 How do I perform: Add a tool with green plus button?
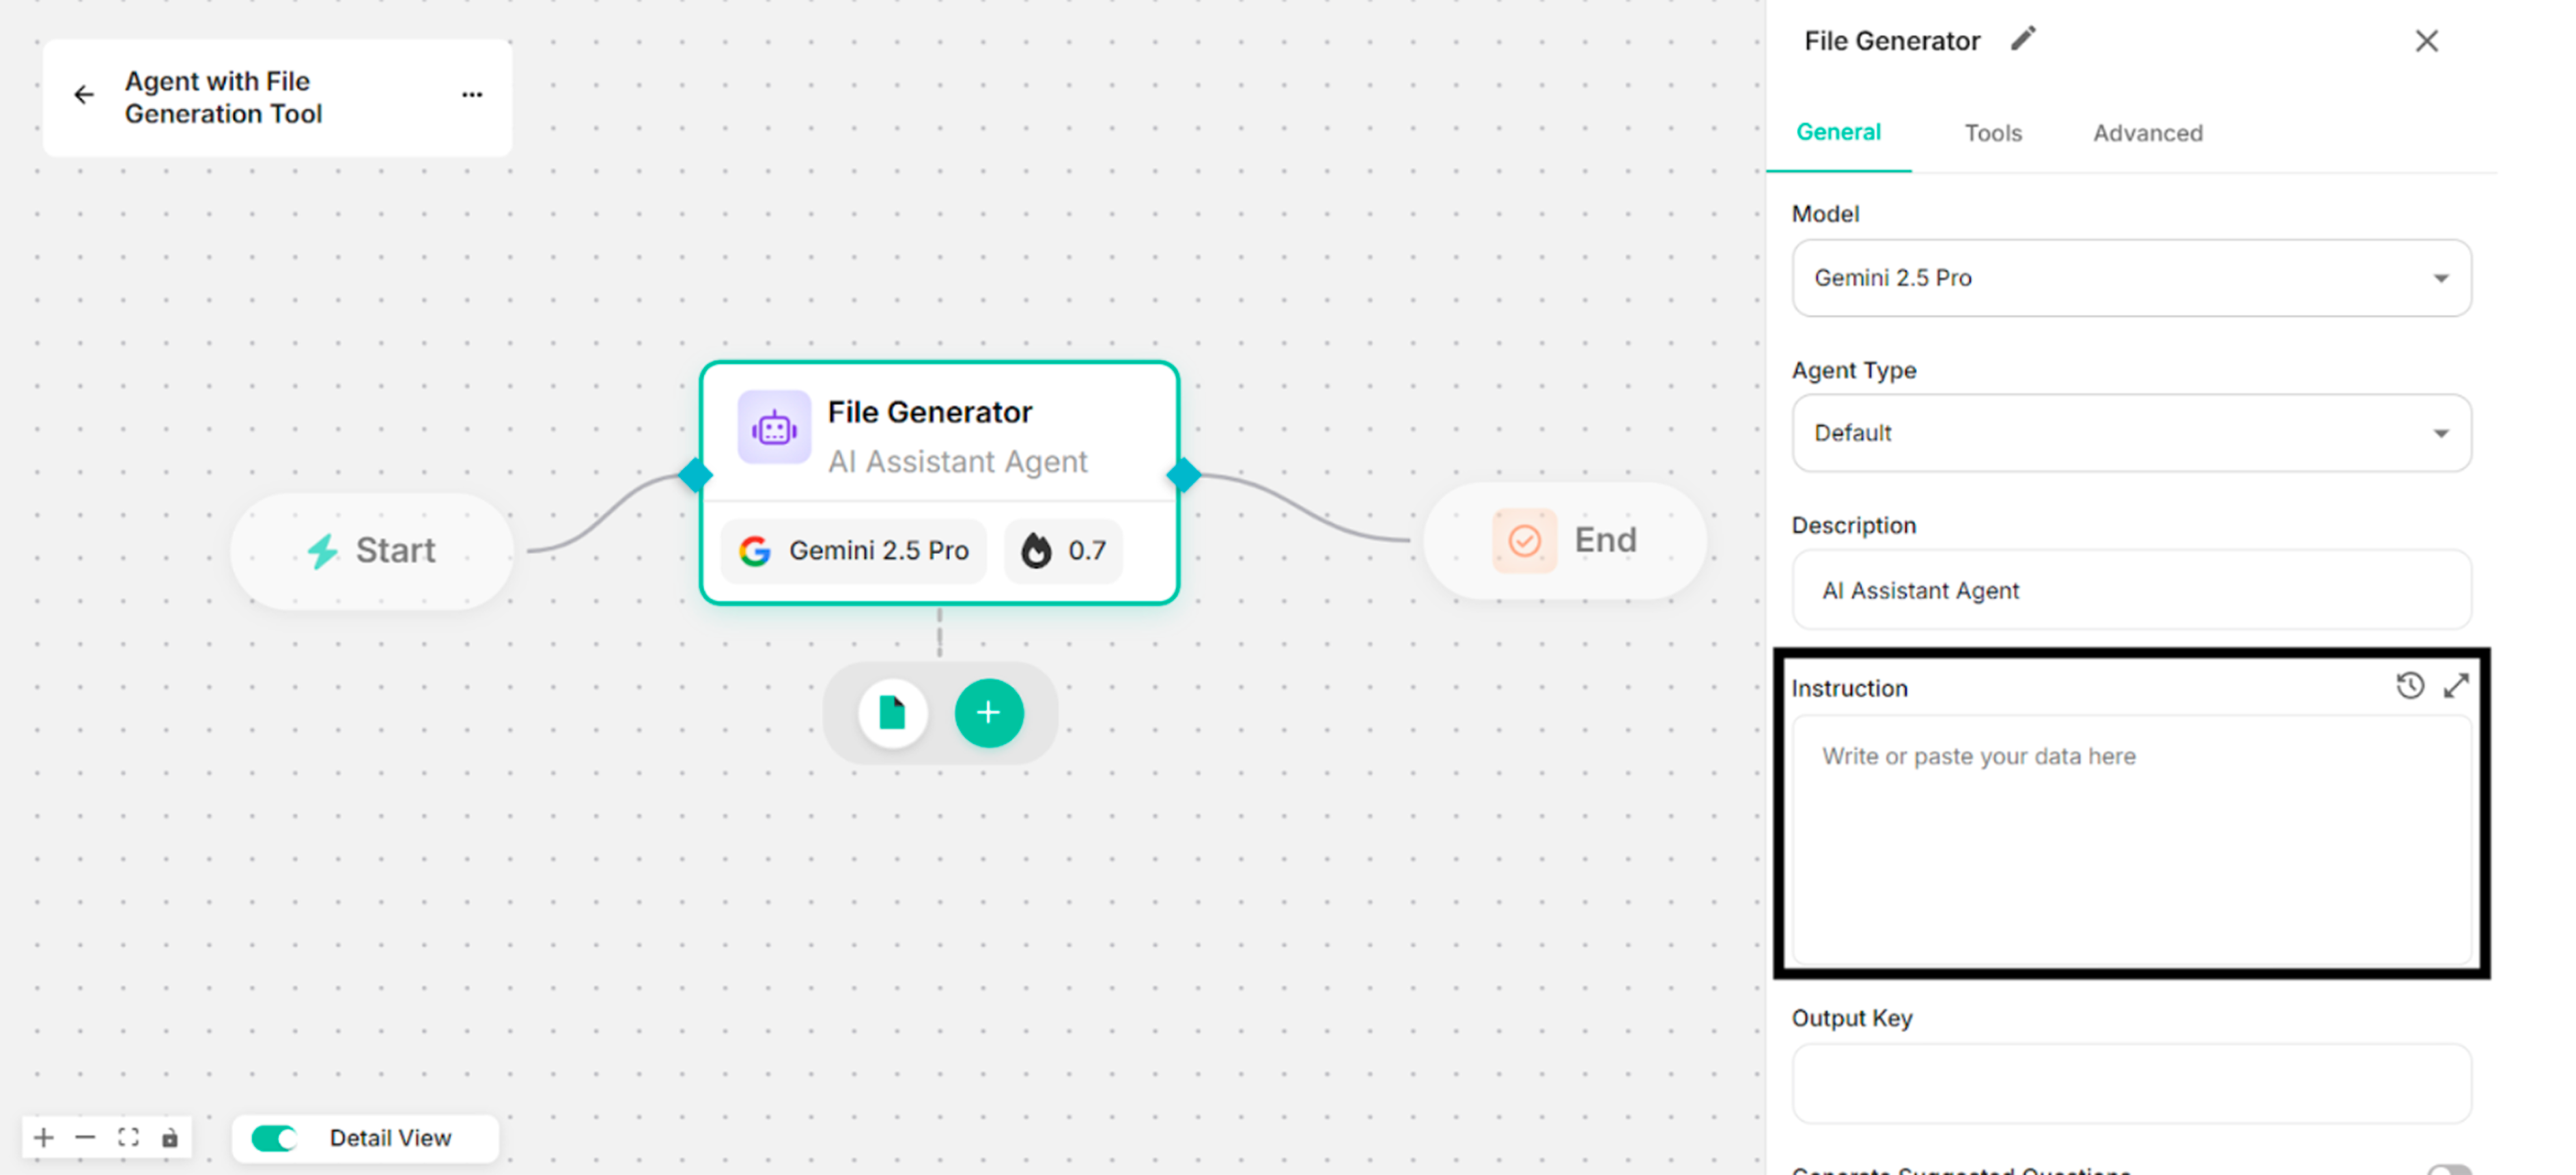[x=989, y=713]
